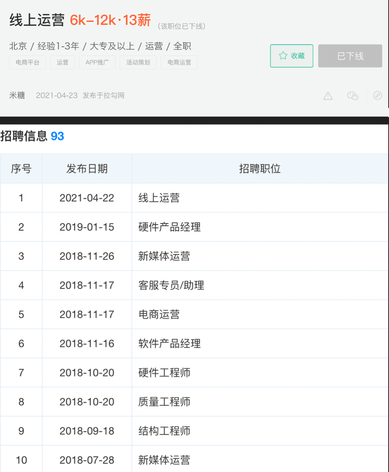Select the 电商平台 tag
The width and height of the screenshot is (389, 472).
click(27, 62)
